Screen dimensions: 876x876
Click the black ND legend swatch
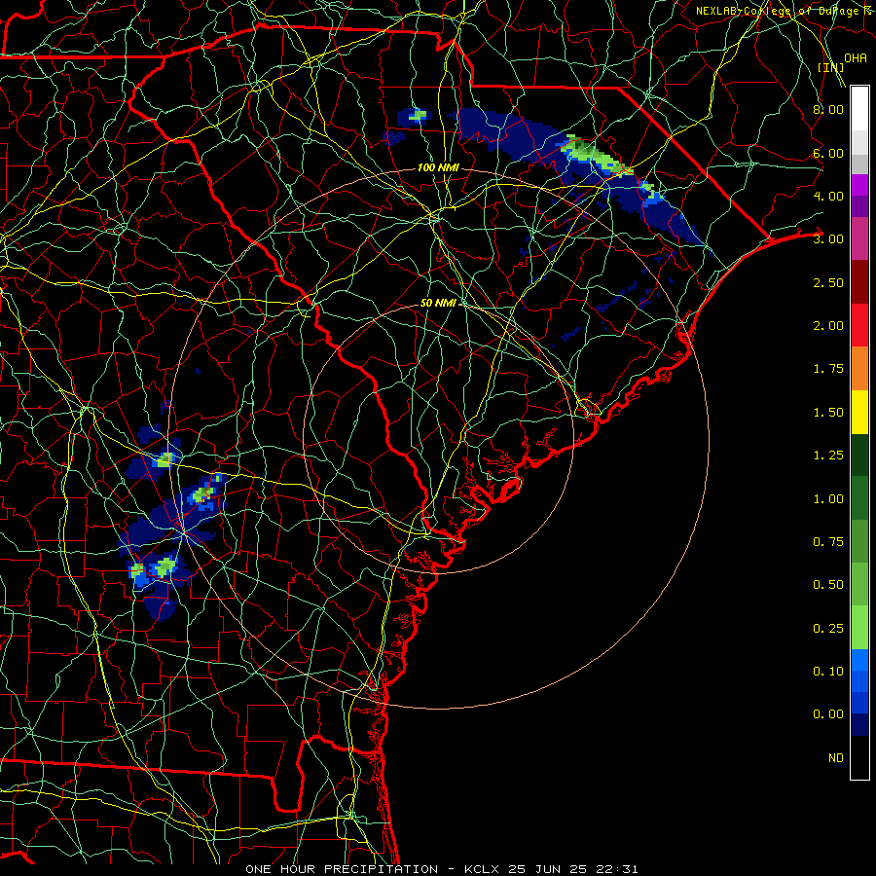[x=859, y=757]
